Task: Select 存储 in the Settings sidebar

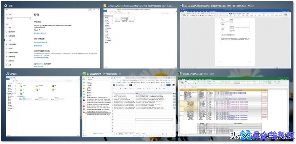Action: tap(10, 40)
